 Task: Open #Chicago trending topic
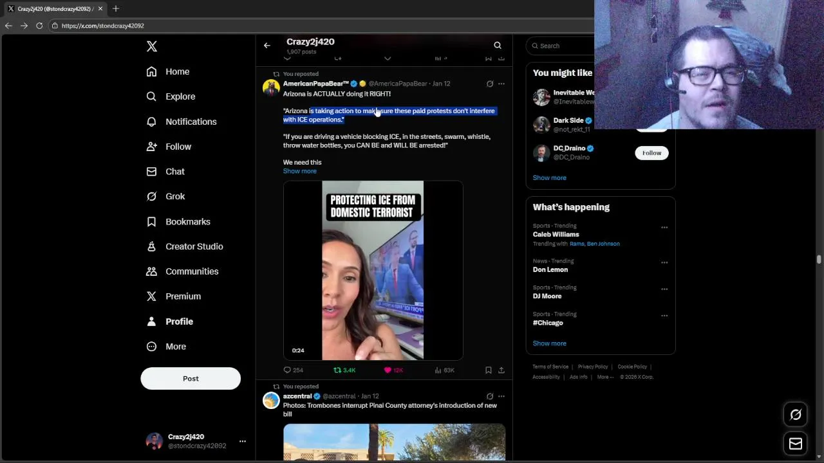tap(548, 323)
